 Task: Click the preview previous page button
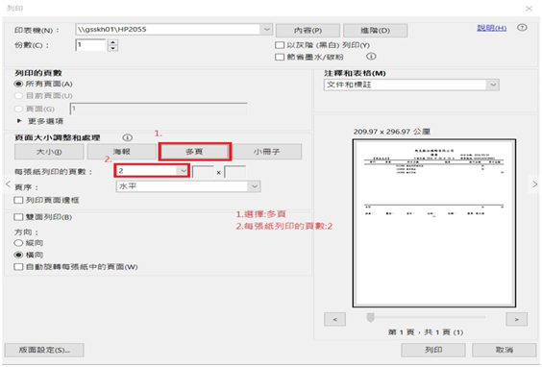[334, 319]
